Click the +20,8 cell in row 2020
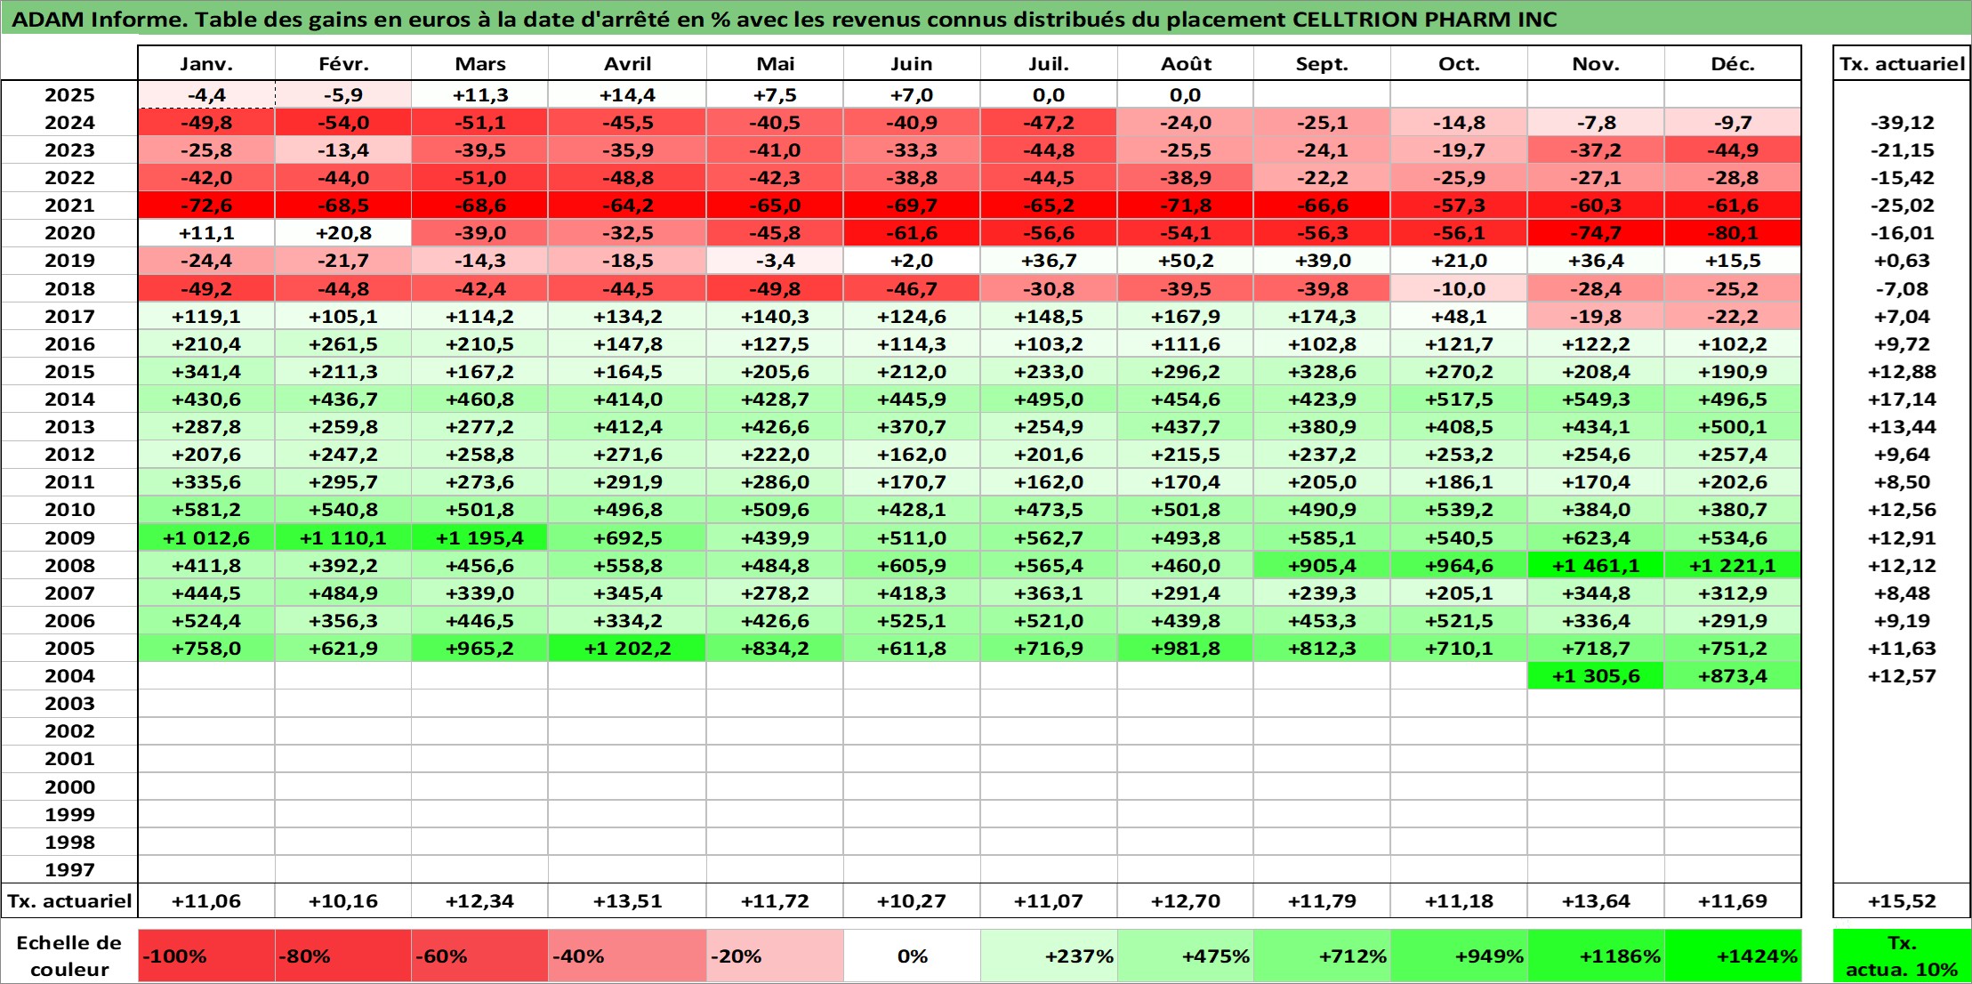 [x=343, y=233]
